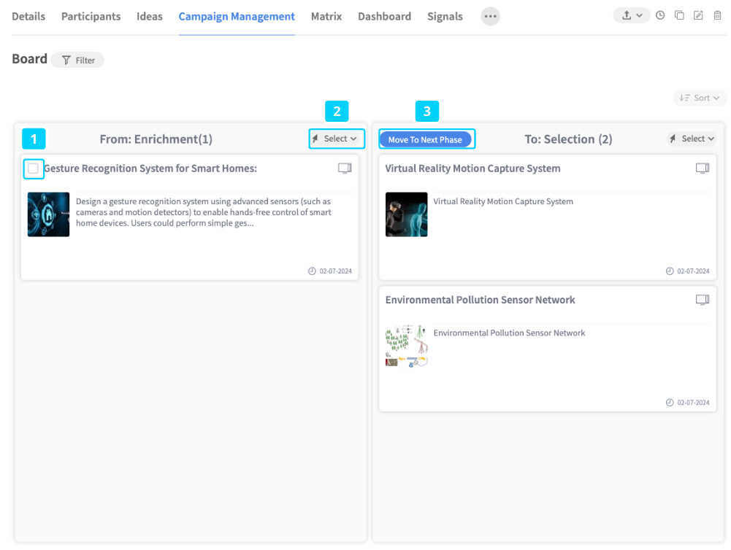
Task: Open the export/upload dropdown icon
Action: tap(632, 15)
